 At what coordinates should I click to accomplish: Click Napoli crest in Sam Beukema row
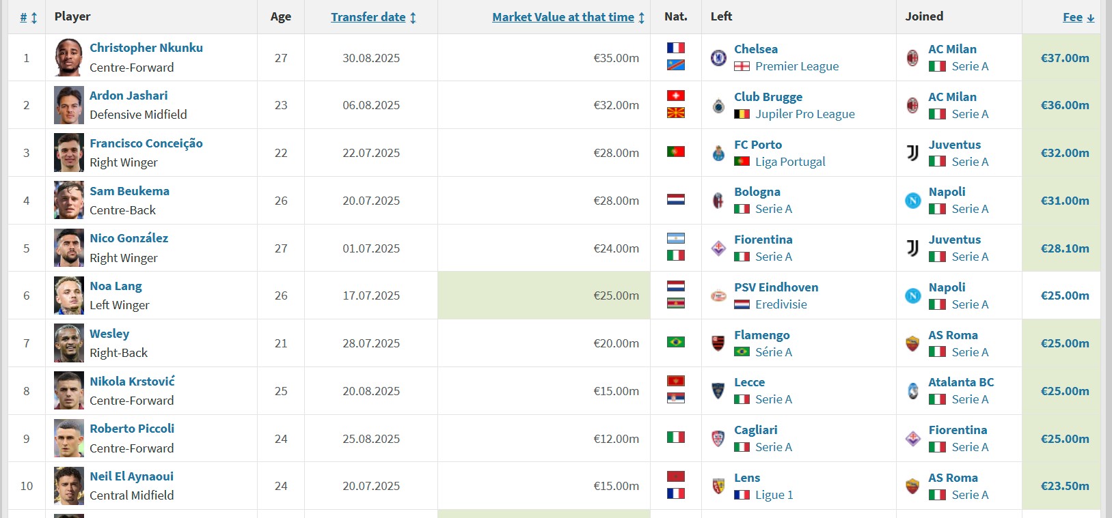[x=912, y=201]
